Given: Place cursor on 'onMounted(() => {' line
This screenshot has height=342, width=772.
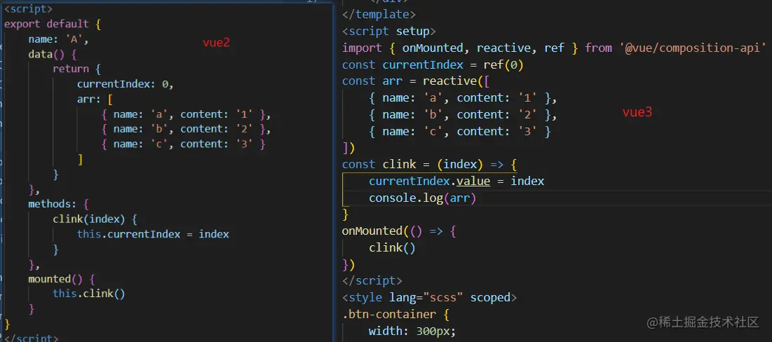Looking at the screenshot, I should pos(399,231).
